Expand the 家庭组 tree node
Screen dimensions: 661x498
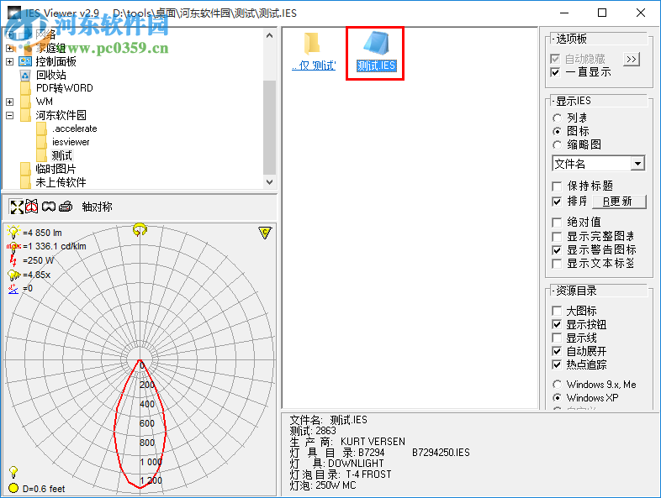[10, 48]
